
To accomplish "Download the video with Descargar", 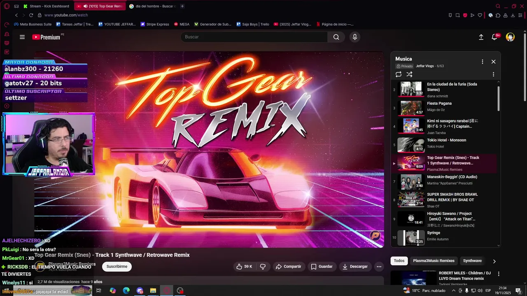I will [x=355, y=266].
